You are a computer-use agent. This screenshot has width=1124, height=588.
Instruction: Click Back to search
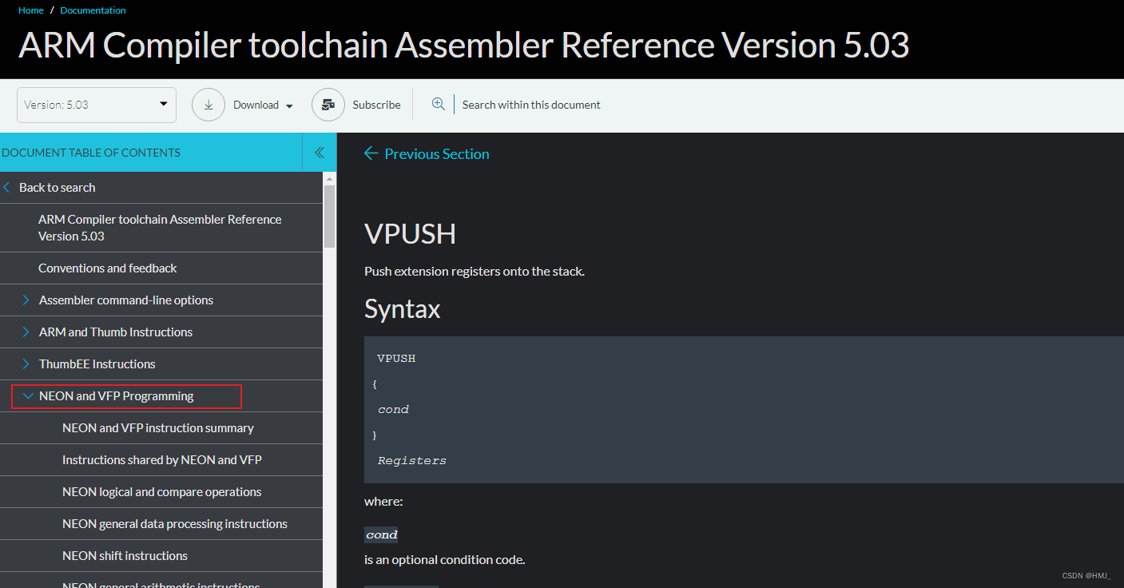pos(57,188)
